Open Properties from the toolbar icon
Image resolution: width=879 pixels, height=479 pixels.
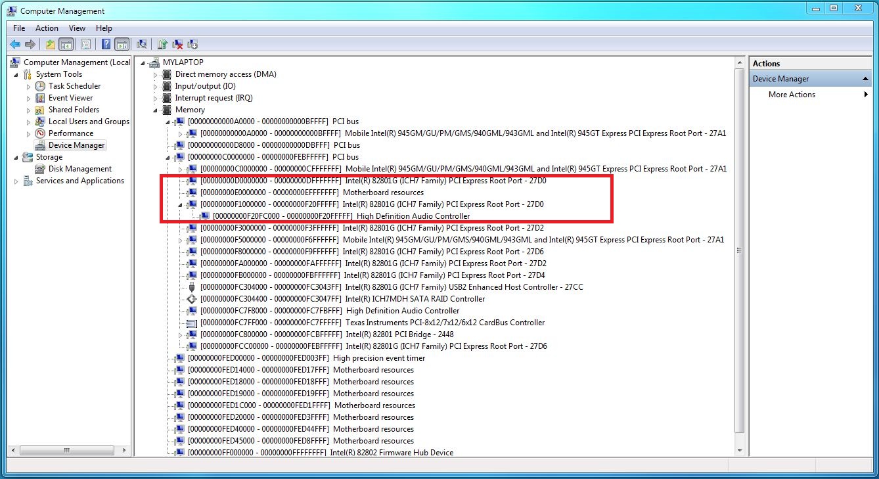[x=85, y=45]
